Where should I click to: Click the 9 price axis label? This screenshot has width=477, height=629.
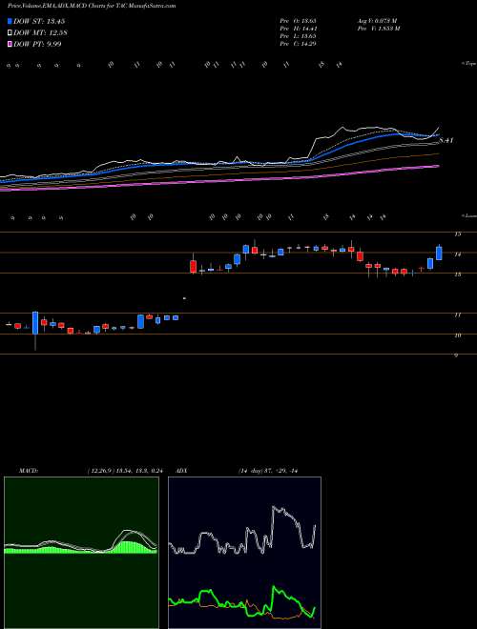coord(456,355)
